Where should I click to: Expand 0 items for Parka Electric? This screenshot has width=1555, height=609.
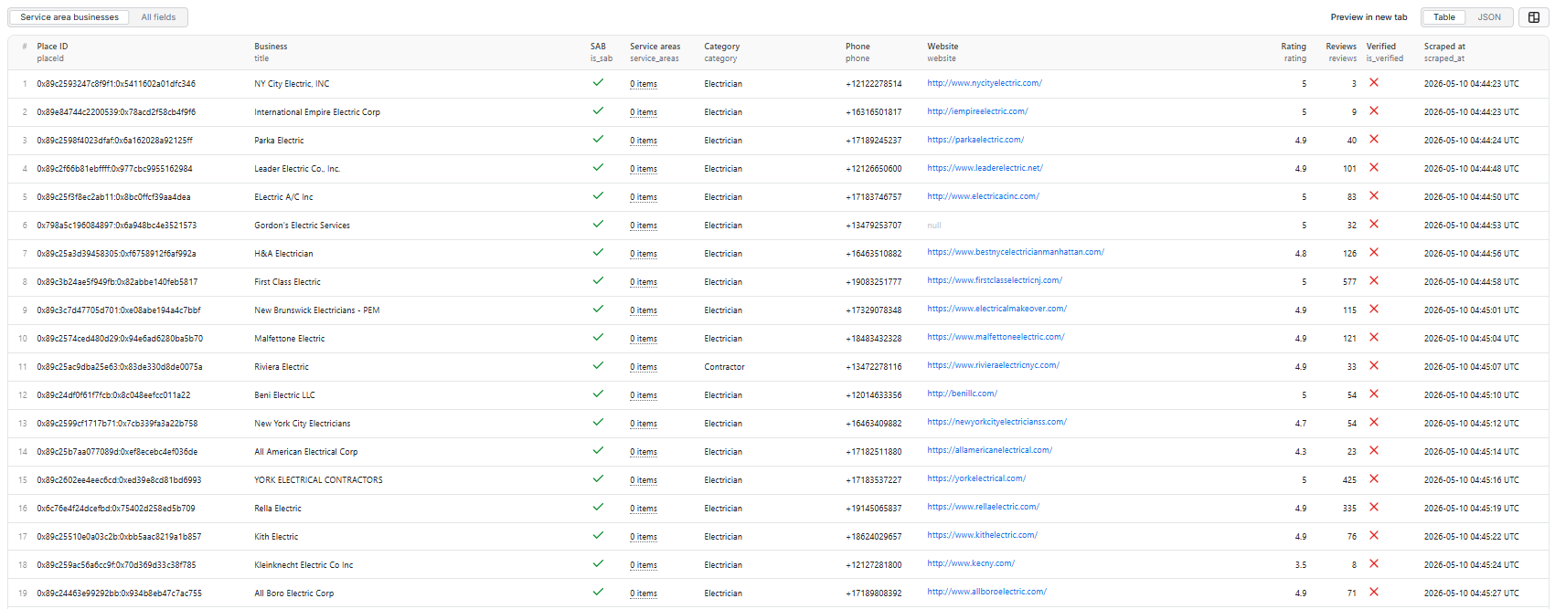pyautogui.click(x=644, y=141)
